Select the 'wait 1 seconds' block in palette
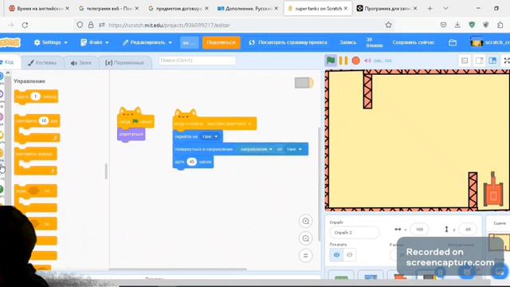Image resolution: width=510 pixels, height=287 pixels. 36,96
